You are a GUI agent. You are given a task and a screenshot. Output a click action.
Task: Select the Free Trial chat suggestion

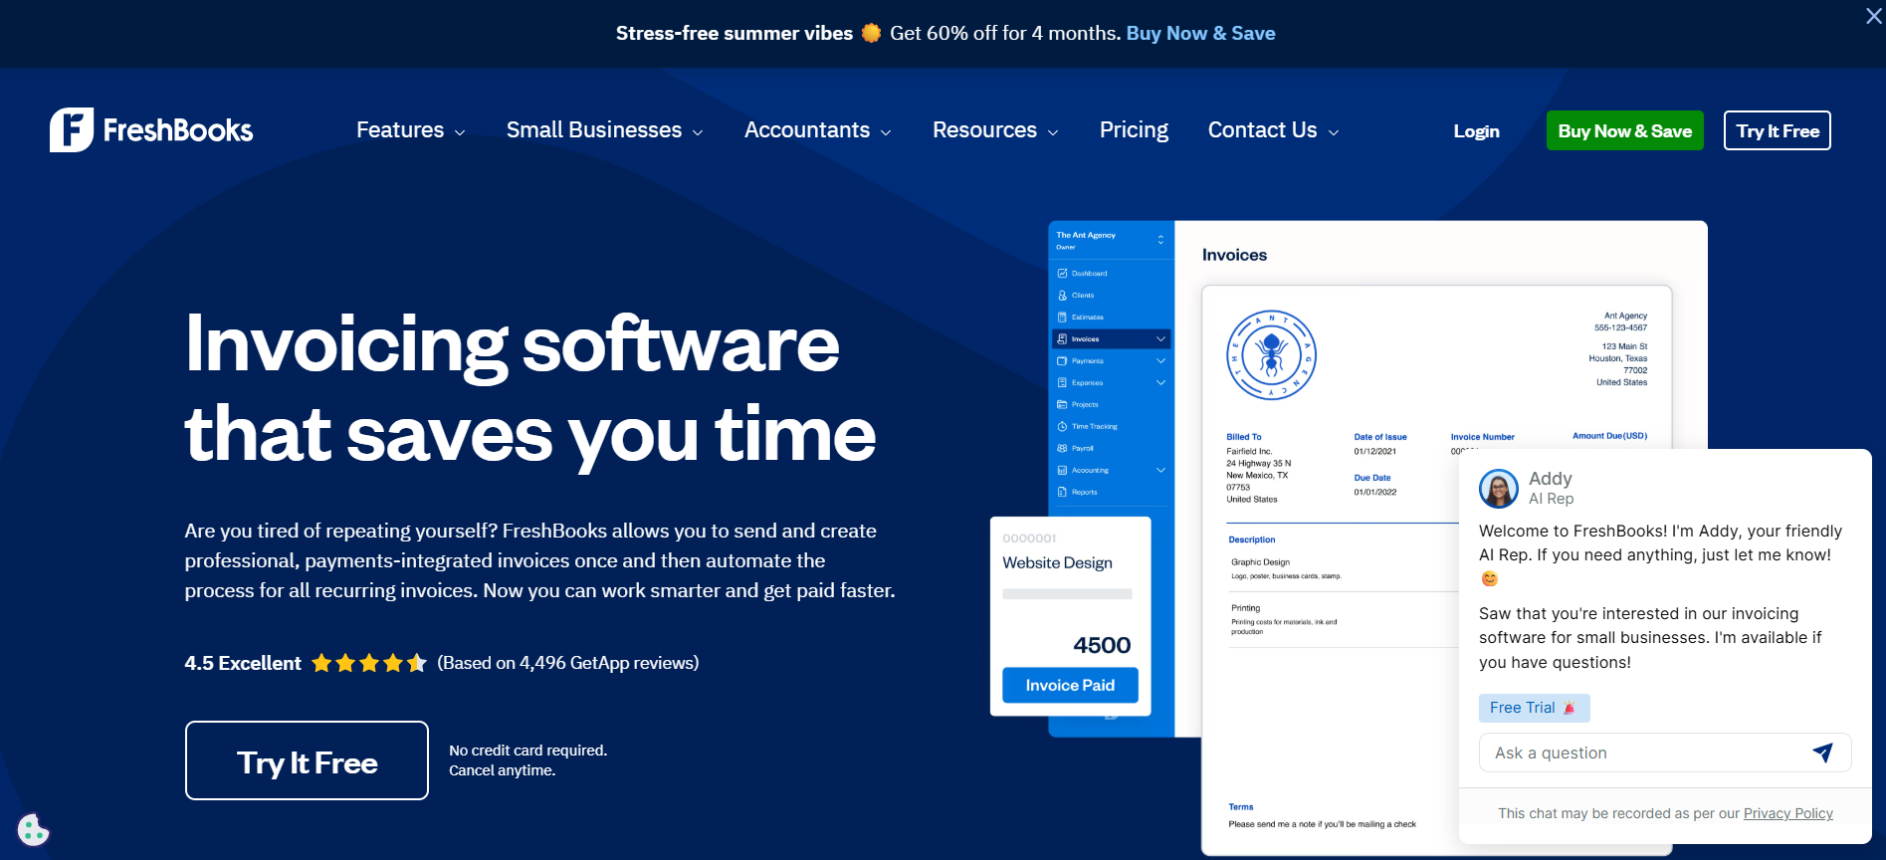pos(1534,708)
